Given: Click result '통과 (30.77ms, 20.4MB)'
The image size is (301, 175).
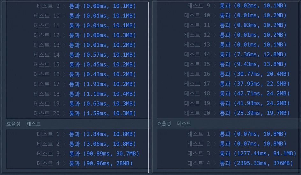Looking at the screenshot, I should point(254,74).
